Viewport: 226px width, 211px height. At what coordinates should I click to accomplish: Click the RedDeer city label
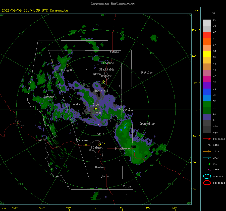(106, 76)
